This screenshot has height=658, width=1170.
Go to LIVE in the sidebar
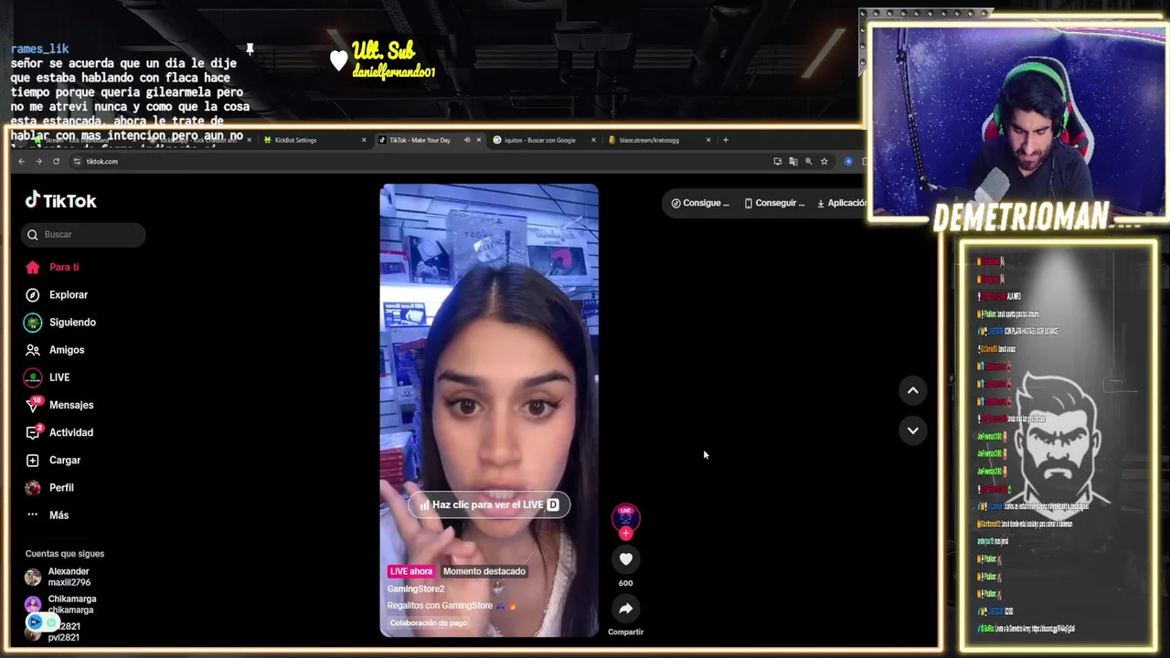coord(59,377)
